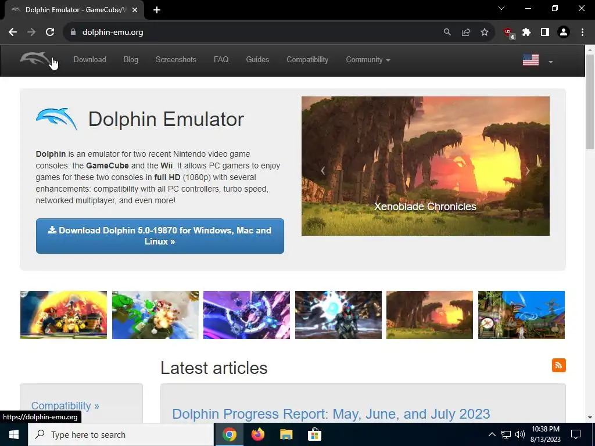Click the United States flag icon
595x446 pixels.
tap(531, 60)
